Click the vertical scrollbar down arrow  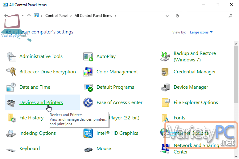236,156
